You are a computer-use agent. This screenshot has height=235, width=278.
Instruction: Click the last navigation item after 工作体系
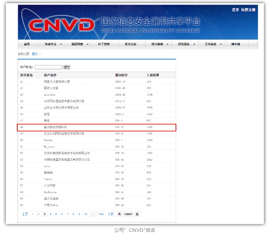pyautogui.click(x=236, y=44)
